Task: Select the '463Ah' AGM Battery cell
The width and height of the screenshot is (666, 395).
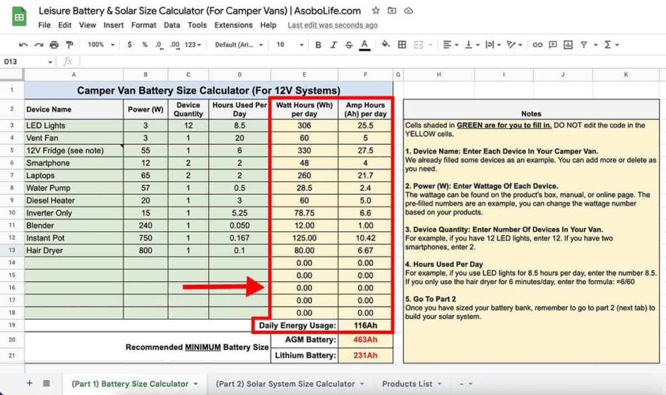Action: pyautogui.click(x=366, y=339)
